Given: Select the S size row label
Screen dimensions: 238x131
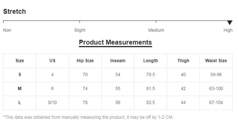Looking at the screenshot, I should (x=20, y=75).
